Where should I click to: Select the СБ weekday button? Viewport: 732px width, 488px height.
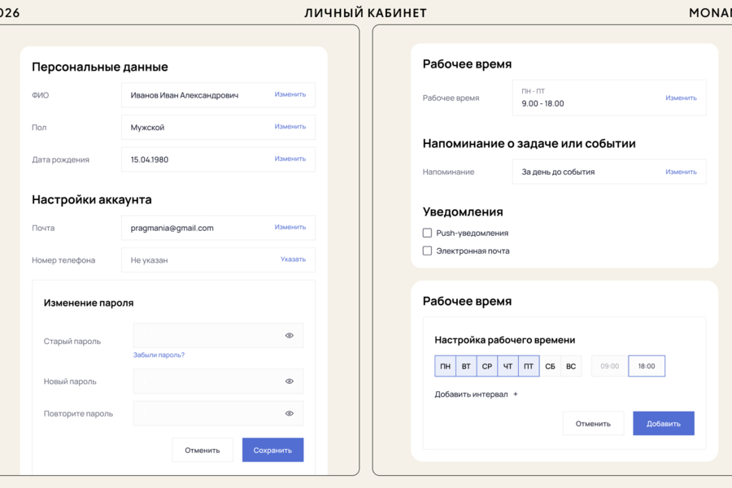(550, 366)
